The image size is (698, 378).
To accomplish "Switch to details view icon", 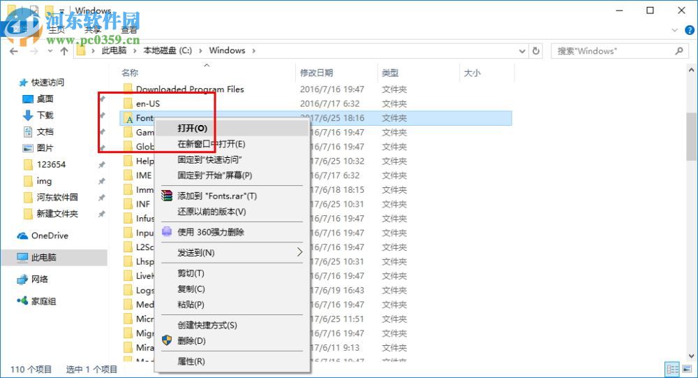I will click(x=672, y=369).
